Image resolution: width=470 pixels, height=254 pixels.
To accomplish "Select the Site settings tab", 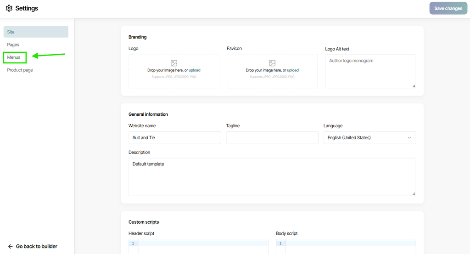I will click(x=36, y=32).
